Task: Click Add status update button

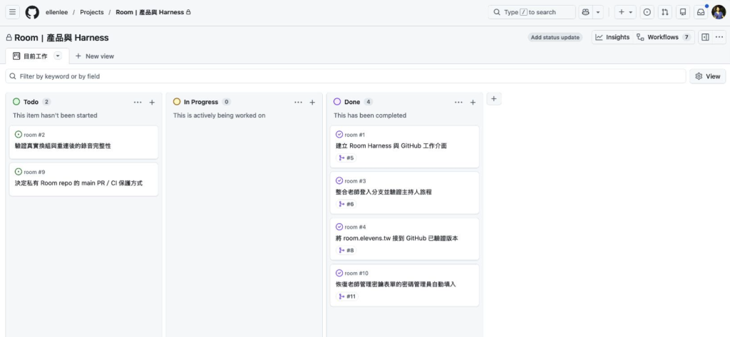Action: click(x=555, y=37)
